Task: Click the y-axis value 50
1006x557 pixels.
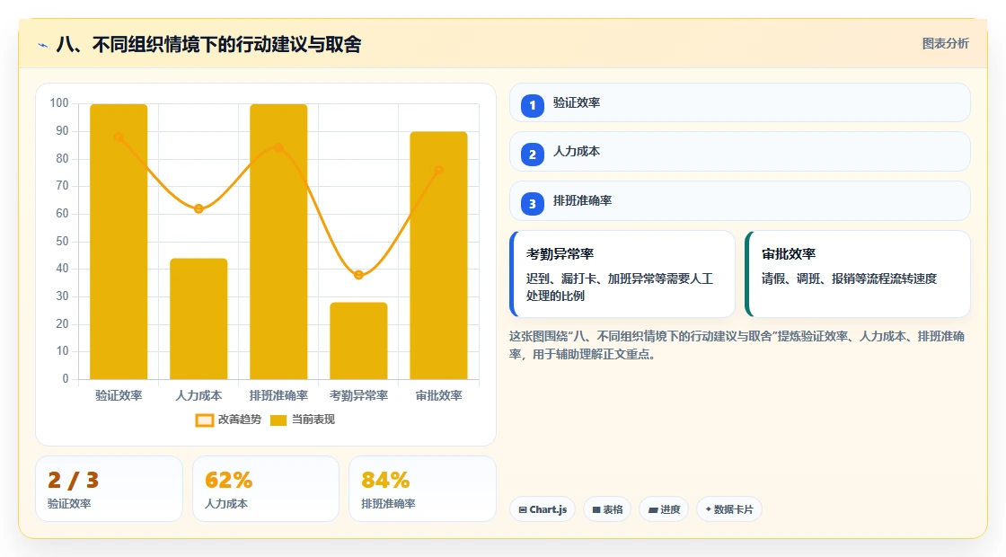Action: click(x=62, y=242)
